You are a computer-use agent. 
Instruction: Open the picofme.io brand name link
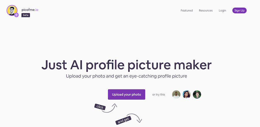pyautogui.click(x=30, y=10)
